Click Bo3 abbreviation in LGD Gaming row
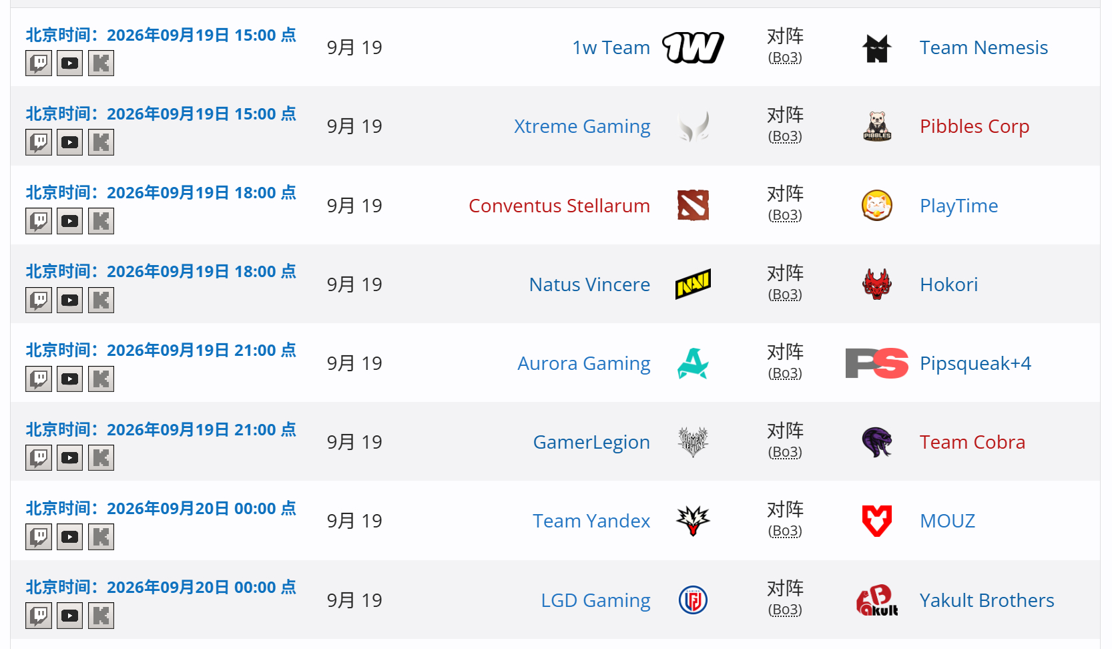 [785, 610]
